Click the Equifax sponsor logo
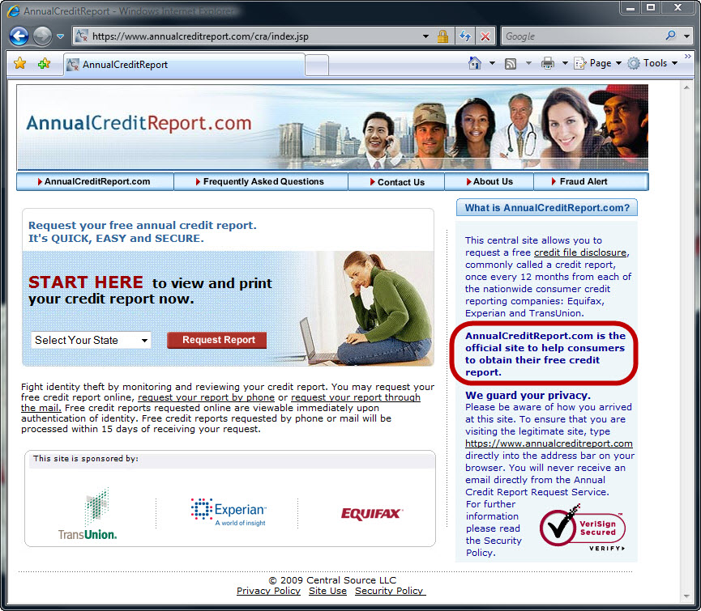Image resolution: width=701 pixels, height=611 pixels. point(372,514)
